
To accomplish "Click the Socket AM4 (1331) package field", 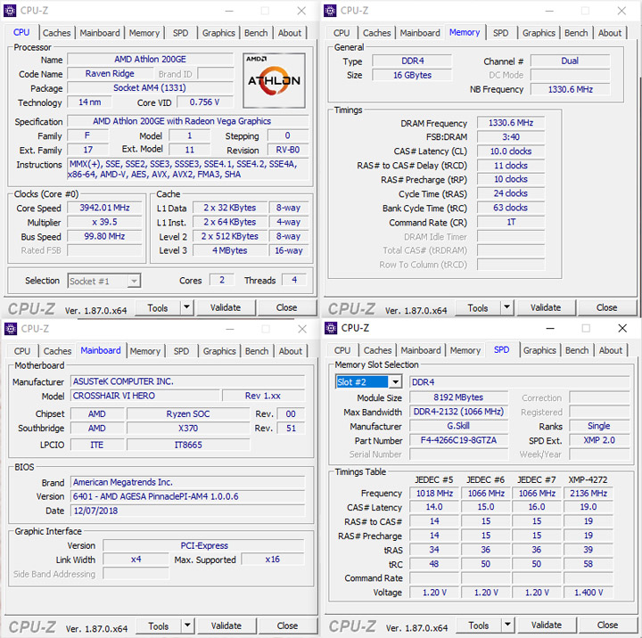I will [151, 88].
